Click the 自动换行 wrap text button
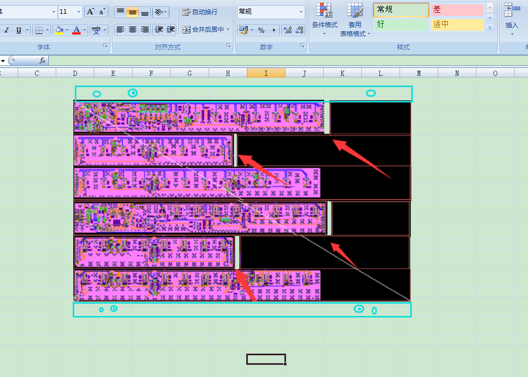Image resolution: width=528 pixels, height=377 pixels. click(x=200, y=12)
